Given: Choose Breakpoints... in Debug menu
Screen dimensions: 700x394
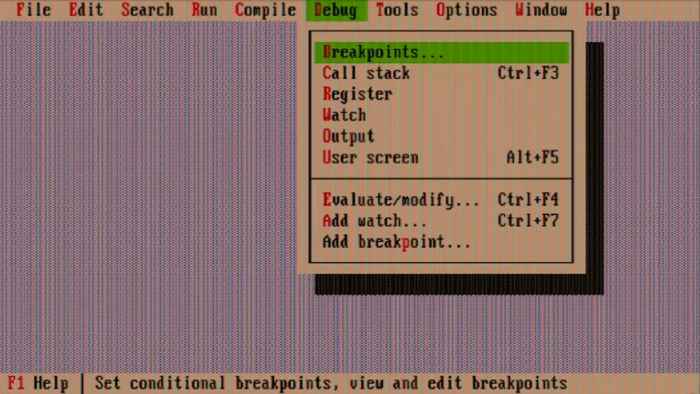Looking at the screenshot, I should (441, 52).
